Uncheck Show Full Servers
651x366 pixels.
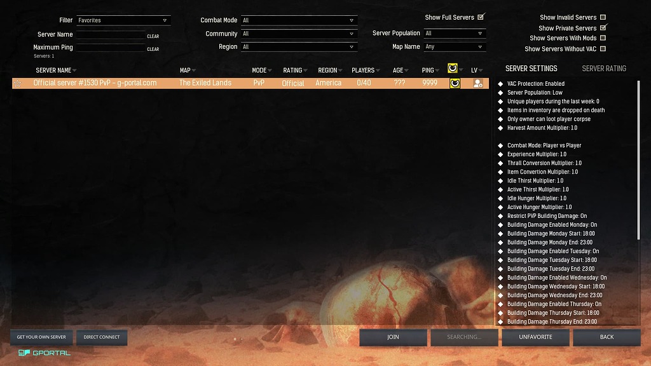(x=481, y=17)
